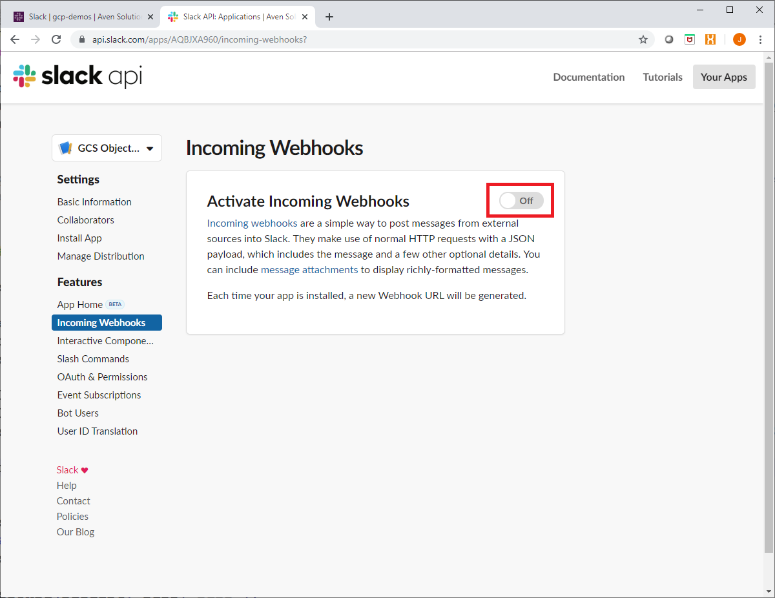Viewport: 775px width, 598px height.
Task: Bookmark this page with the star icon
Action: click(643, 39)
